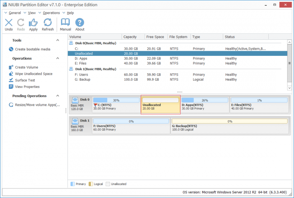
Task: Click Wipe Unallocated Space link
Action: 34,74
